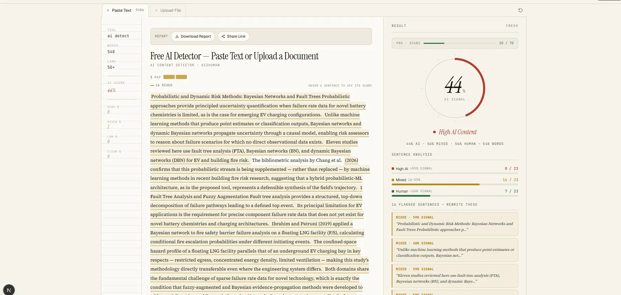Click the sidebar 'MIXED ¶' count of 2
The image size is (621, 295).
[x=108, y=127]
